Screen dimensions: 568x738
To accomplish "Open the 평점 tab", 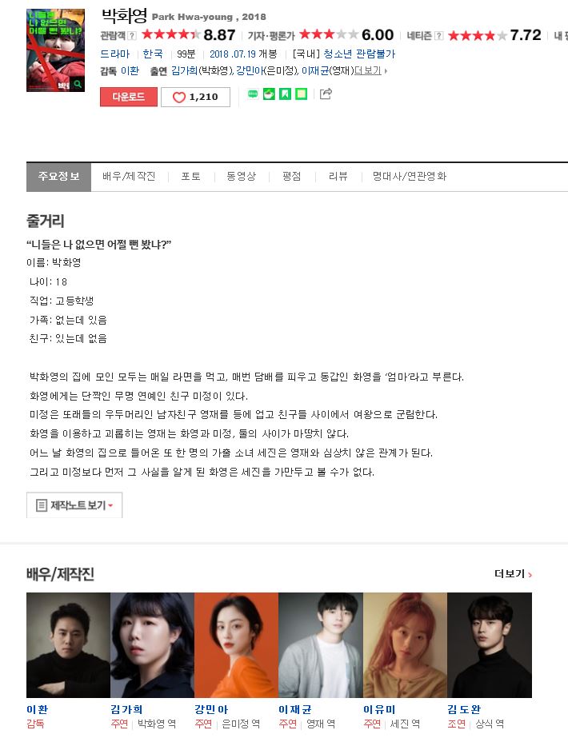I will [x=291, y=177].
